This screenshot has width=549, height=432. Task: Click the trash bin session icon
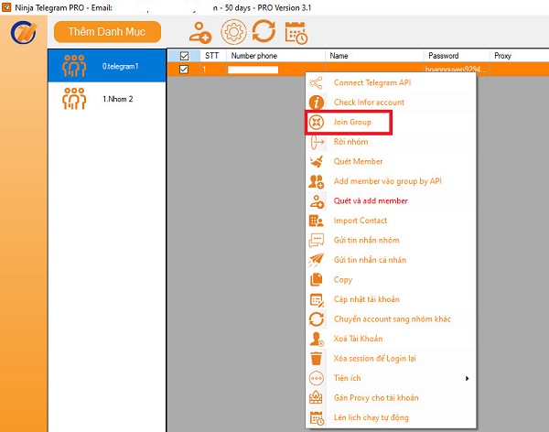click(x=317, y=359)
